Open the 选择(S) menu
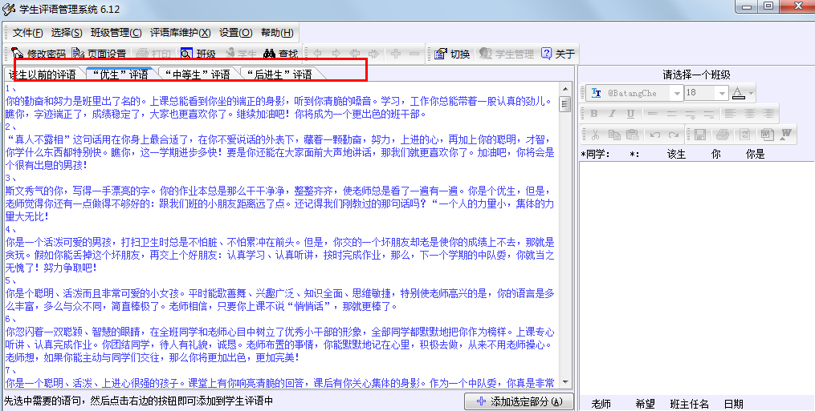Viewport: 815px width, 411px height. point(67,33)
